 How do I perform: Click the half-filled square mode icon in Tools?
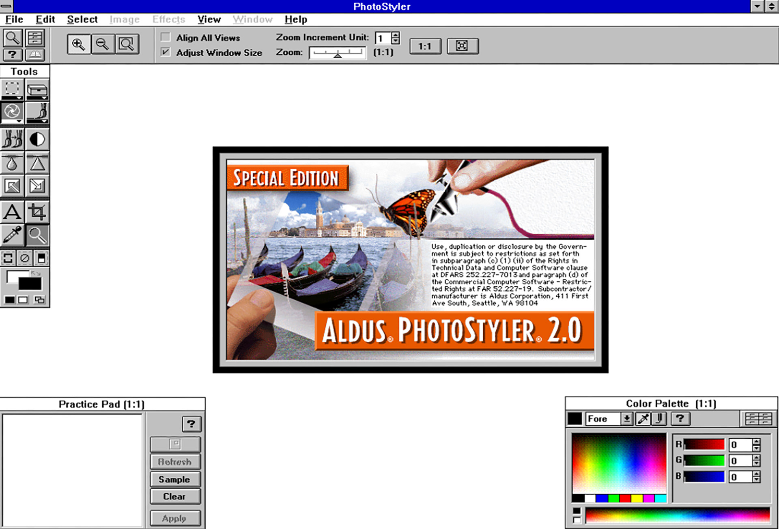[x=41, y=258]
